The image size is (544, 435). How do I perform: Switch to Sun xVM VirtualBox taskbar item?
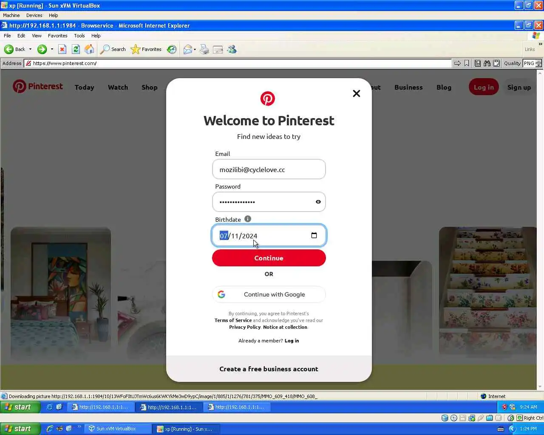click(x=118, y=429)
